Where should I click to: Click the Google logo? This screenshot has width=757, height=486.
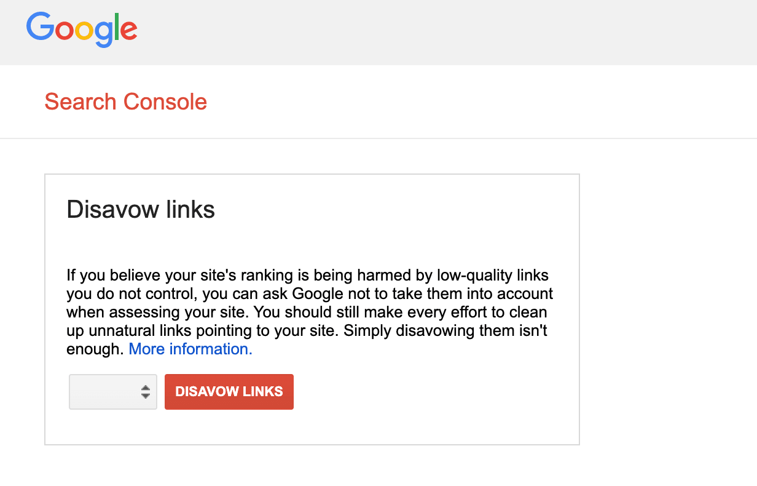point(82,30)
